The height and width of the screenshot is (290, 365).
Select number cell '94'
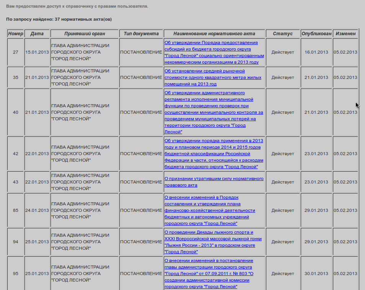tap(16, 242)
